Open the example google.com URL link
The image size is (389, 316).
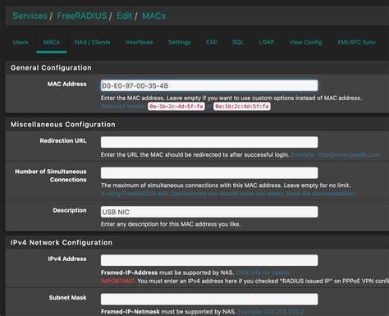336,155
